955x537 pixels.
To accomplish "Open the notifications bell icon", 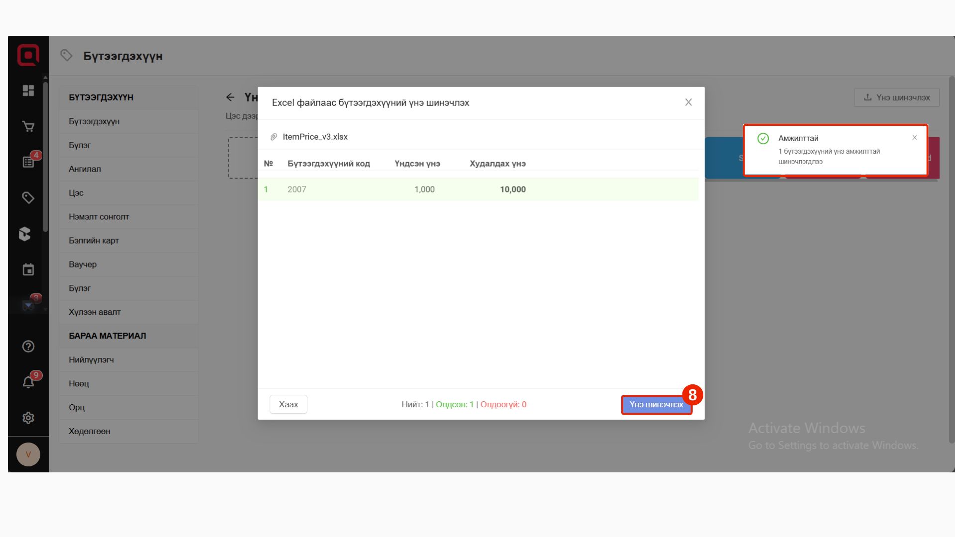I will click(x=28, y=382).
